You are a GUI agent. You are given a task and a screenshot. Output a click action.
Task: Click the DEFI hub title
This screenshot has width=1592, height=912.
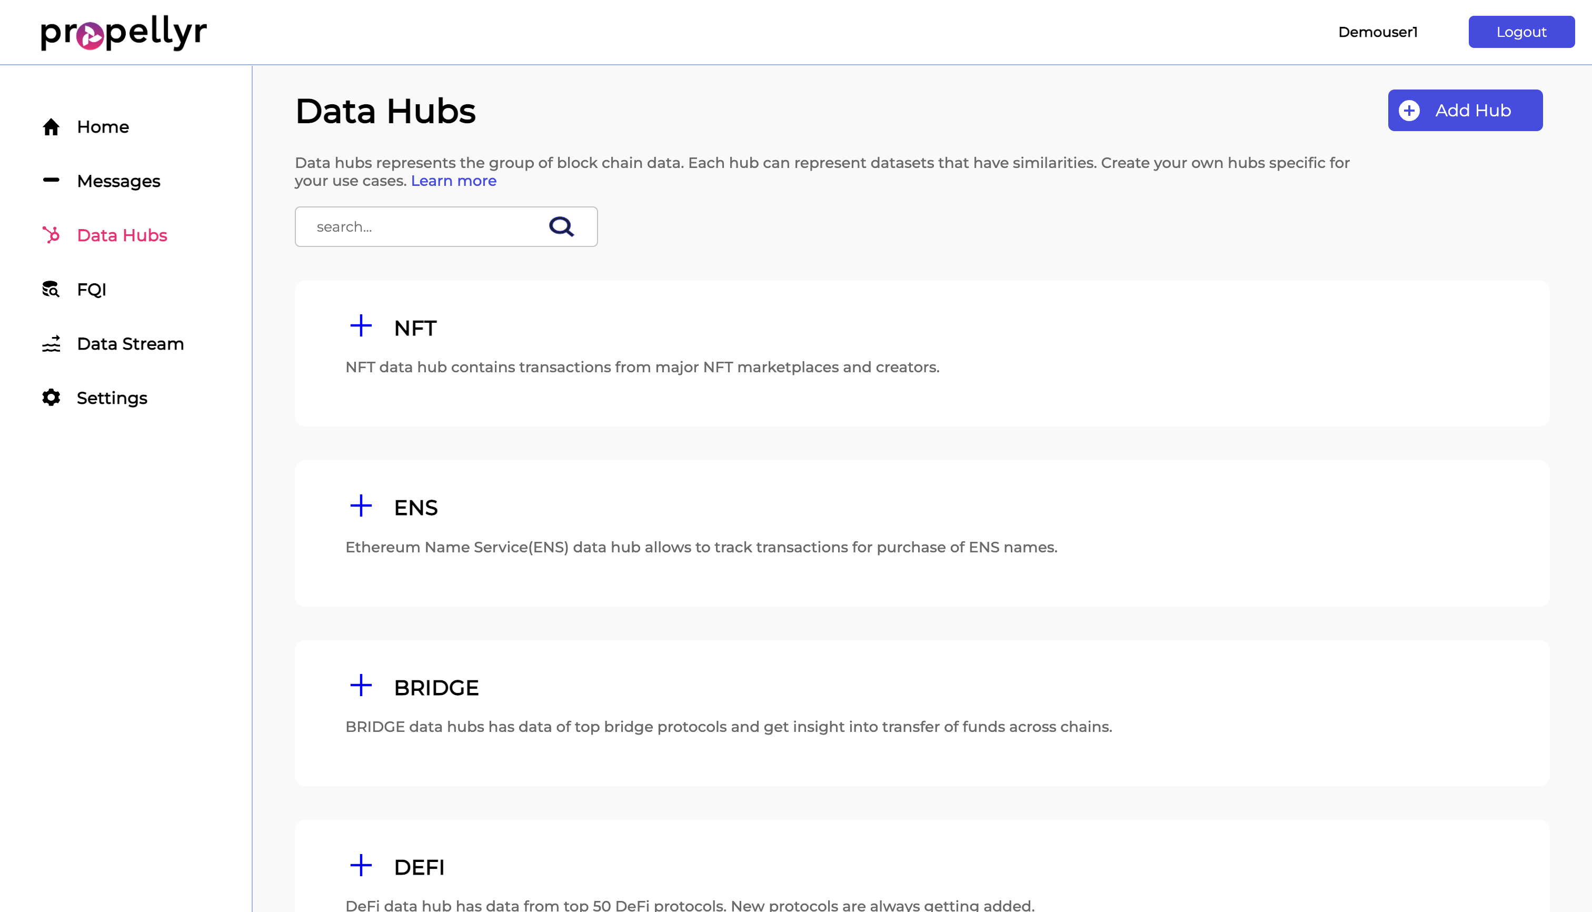click(x=419, y=868)
